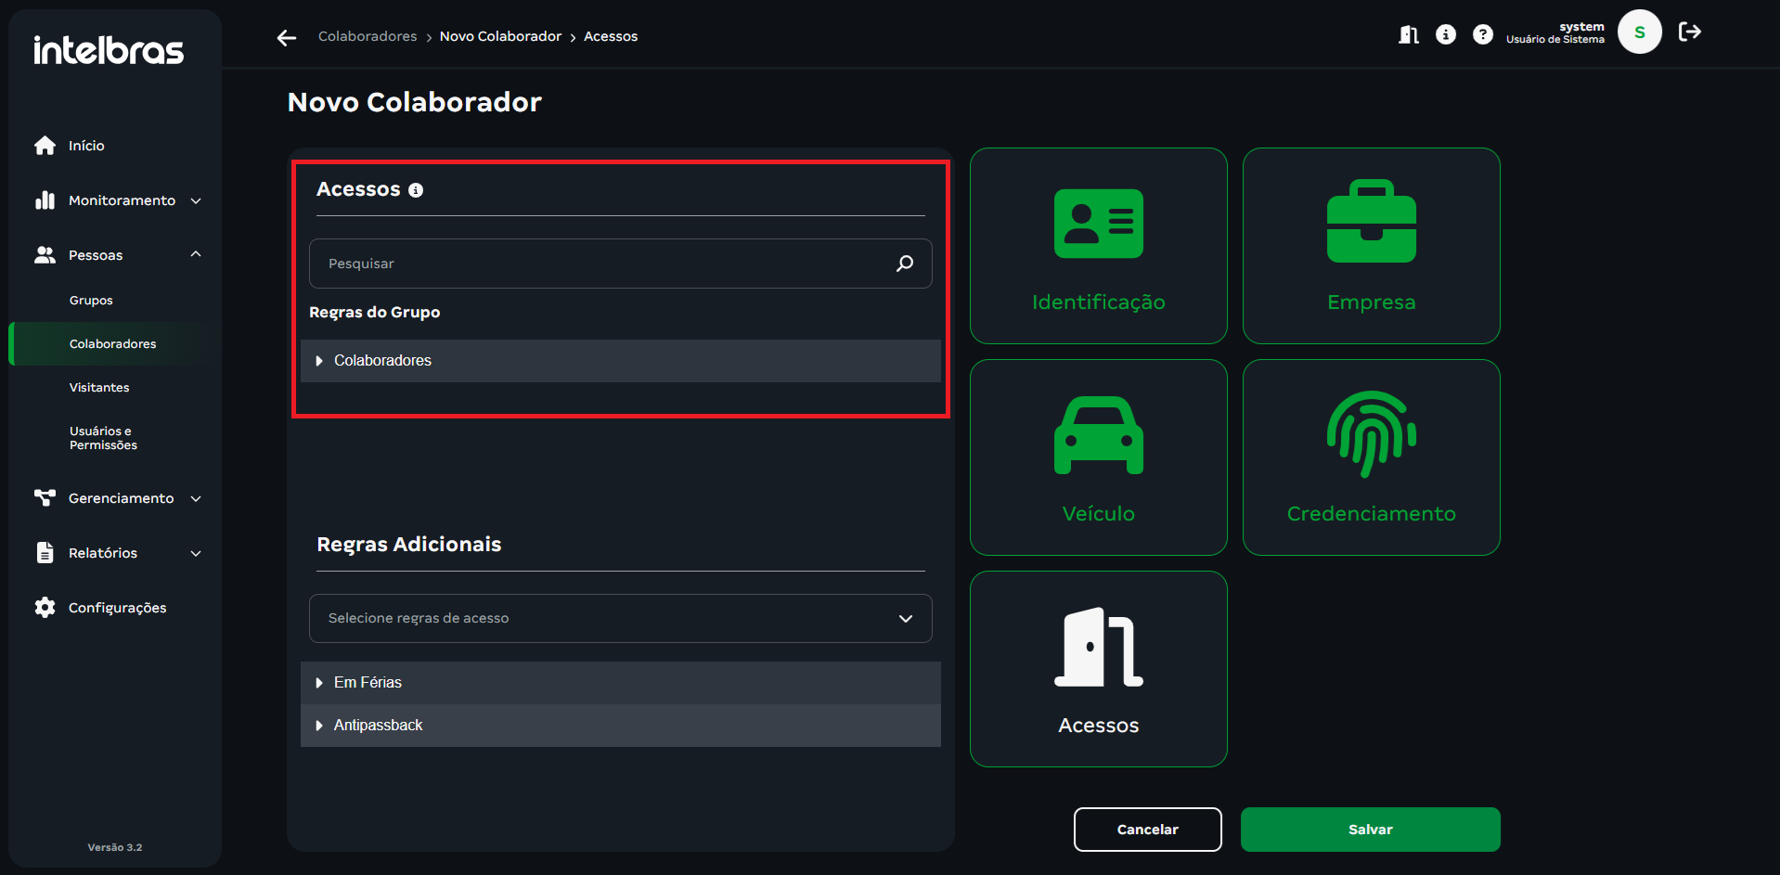This screenshot has width=1780, height=875.
Task: Open the info icon in the top header
Action: click(x=1445, y=35)
